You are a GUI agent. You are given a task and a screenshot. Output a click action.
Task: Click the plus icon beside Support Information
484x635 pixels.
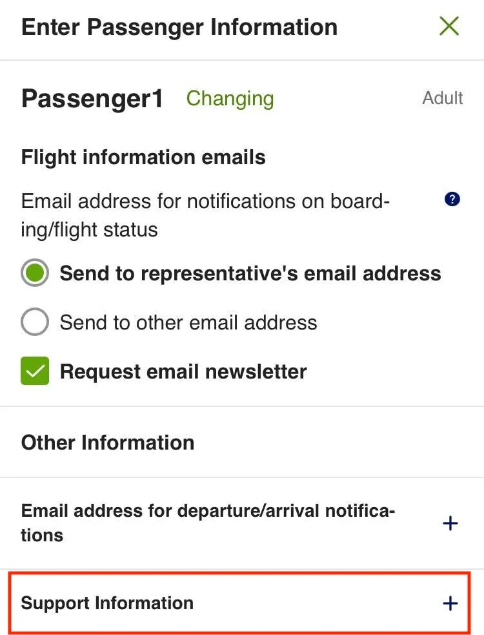point(450,603)
